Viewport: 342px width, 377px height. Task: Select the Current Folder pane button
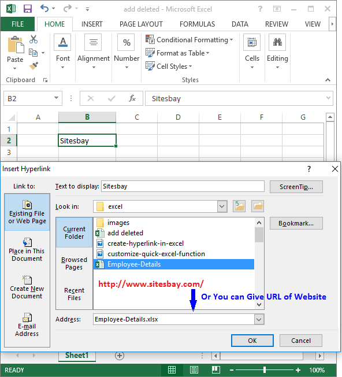74,232
